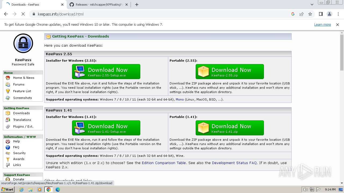Open Translations sidebar link
Viewport: 344px width, 193px height.
pos(22,120)
